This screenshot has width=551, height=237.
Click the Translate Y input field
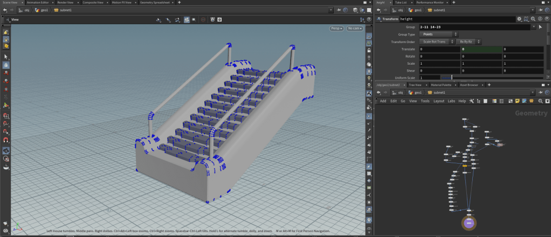pyautogui.click(x=481, y=49)
